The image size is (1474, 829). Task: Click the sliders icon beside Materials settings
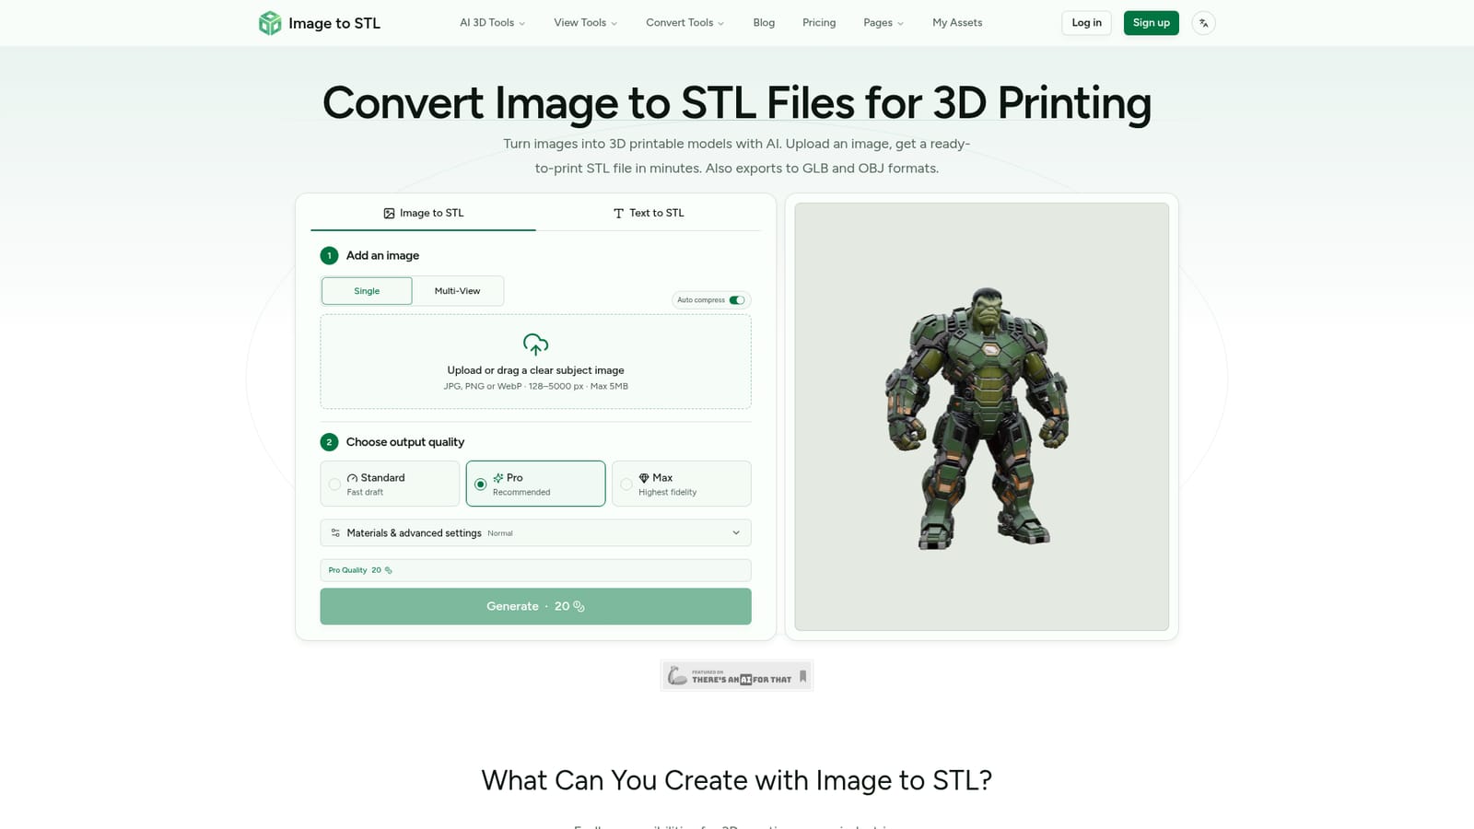[335, 533]
